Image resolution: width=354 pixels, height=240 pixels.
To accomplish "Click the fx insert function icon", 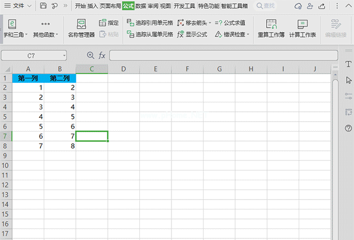I will (x=102, y=55).
